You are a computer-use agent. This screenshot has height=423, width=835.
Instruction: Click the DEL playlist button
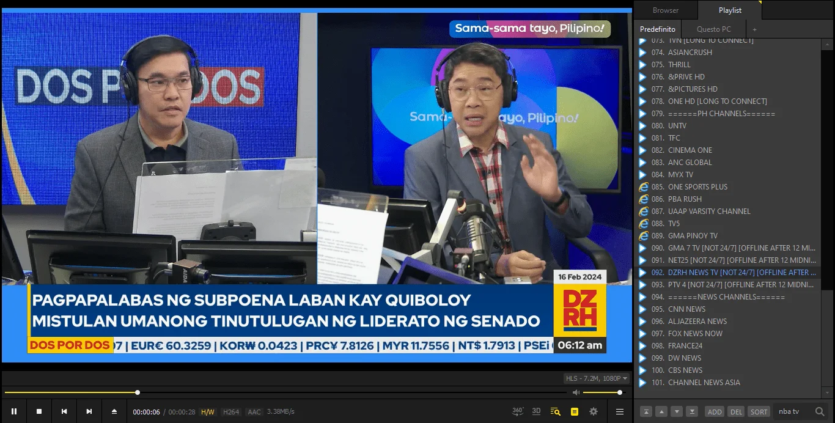(737, 412)
